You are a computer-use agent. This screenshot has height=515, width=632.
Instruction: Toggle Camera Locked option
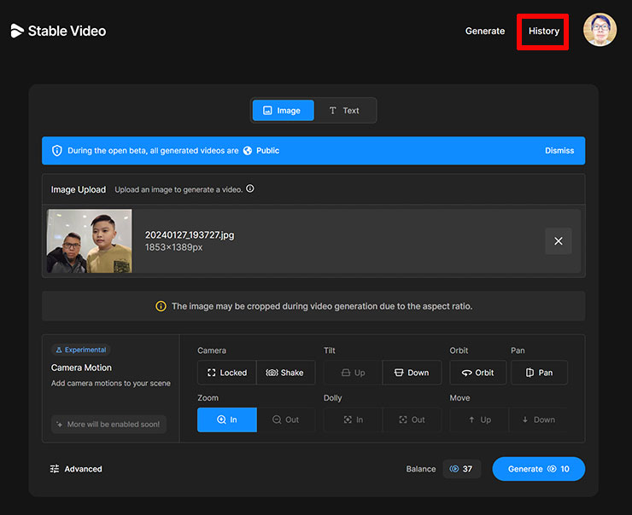point(226,373)
